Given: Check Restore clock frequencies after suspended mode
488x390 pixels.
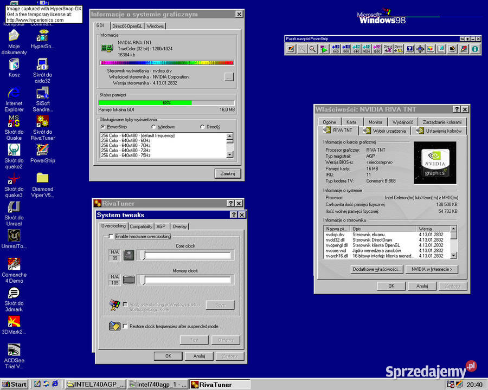Looking at the screenshot, I should pos(125,326).
